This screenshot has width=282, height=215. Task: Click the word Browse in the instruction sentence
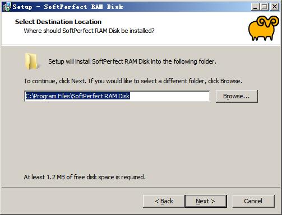tap(230, 81)
